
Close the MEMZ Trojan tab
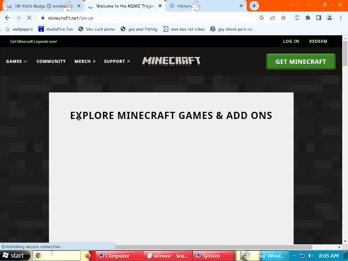coord(160,6)
